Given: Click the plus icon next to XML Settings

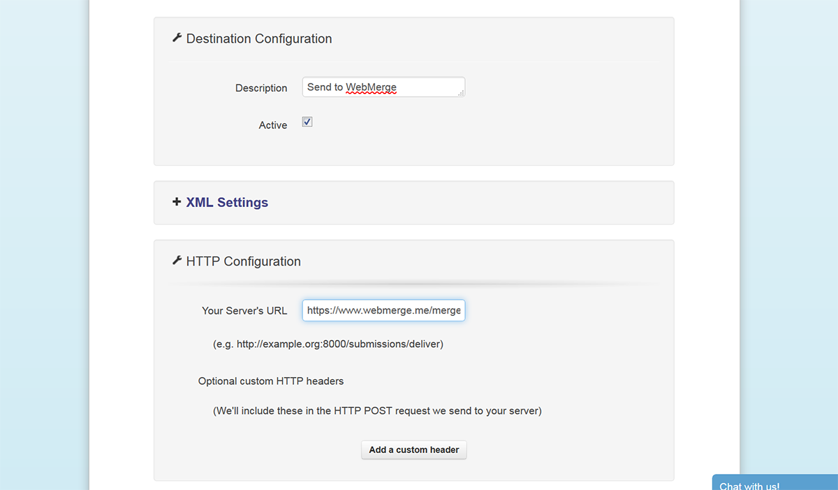Looking at the screenshot, I should [x=177, y=202].
